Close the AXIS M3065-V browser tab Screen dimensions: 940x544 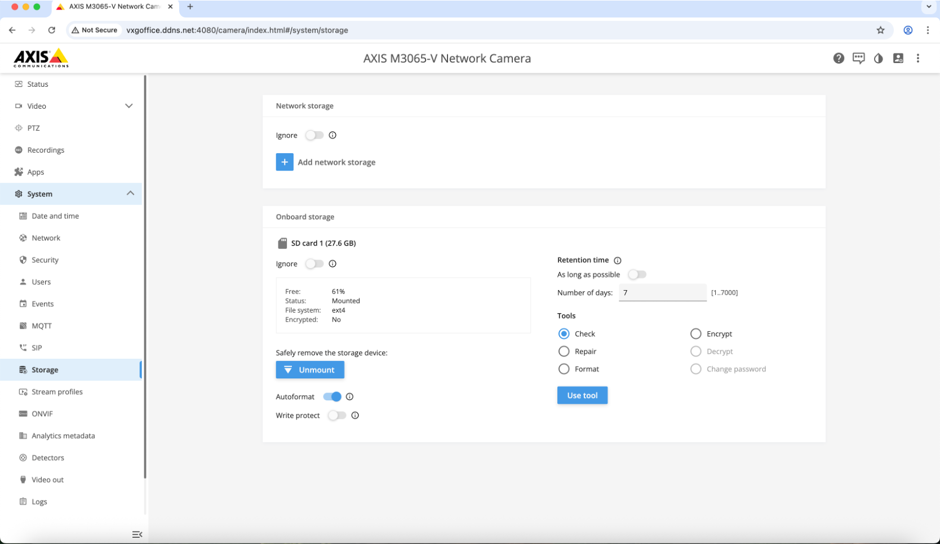click(x=170, y=7)
